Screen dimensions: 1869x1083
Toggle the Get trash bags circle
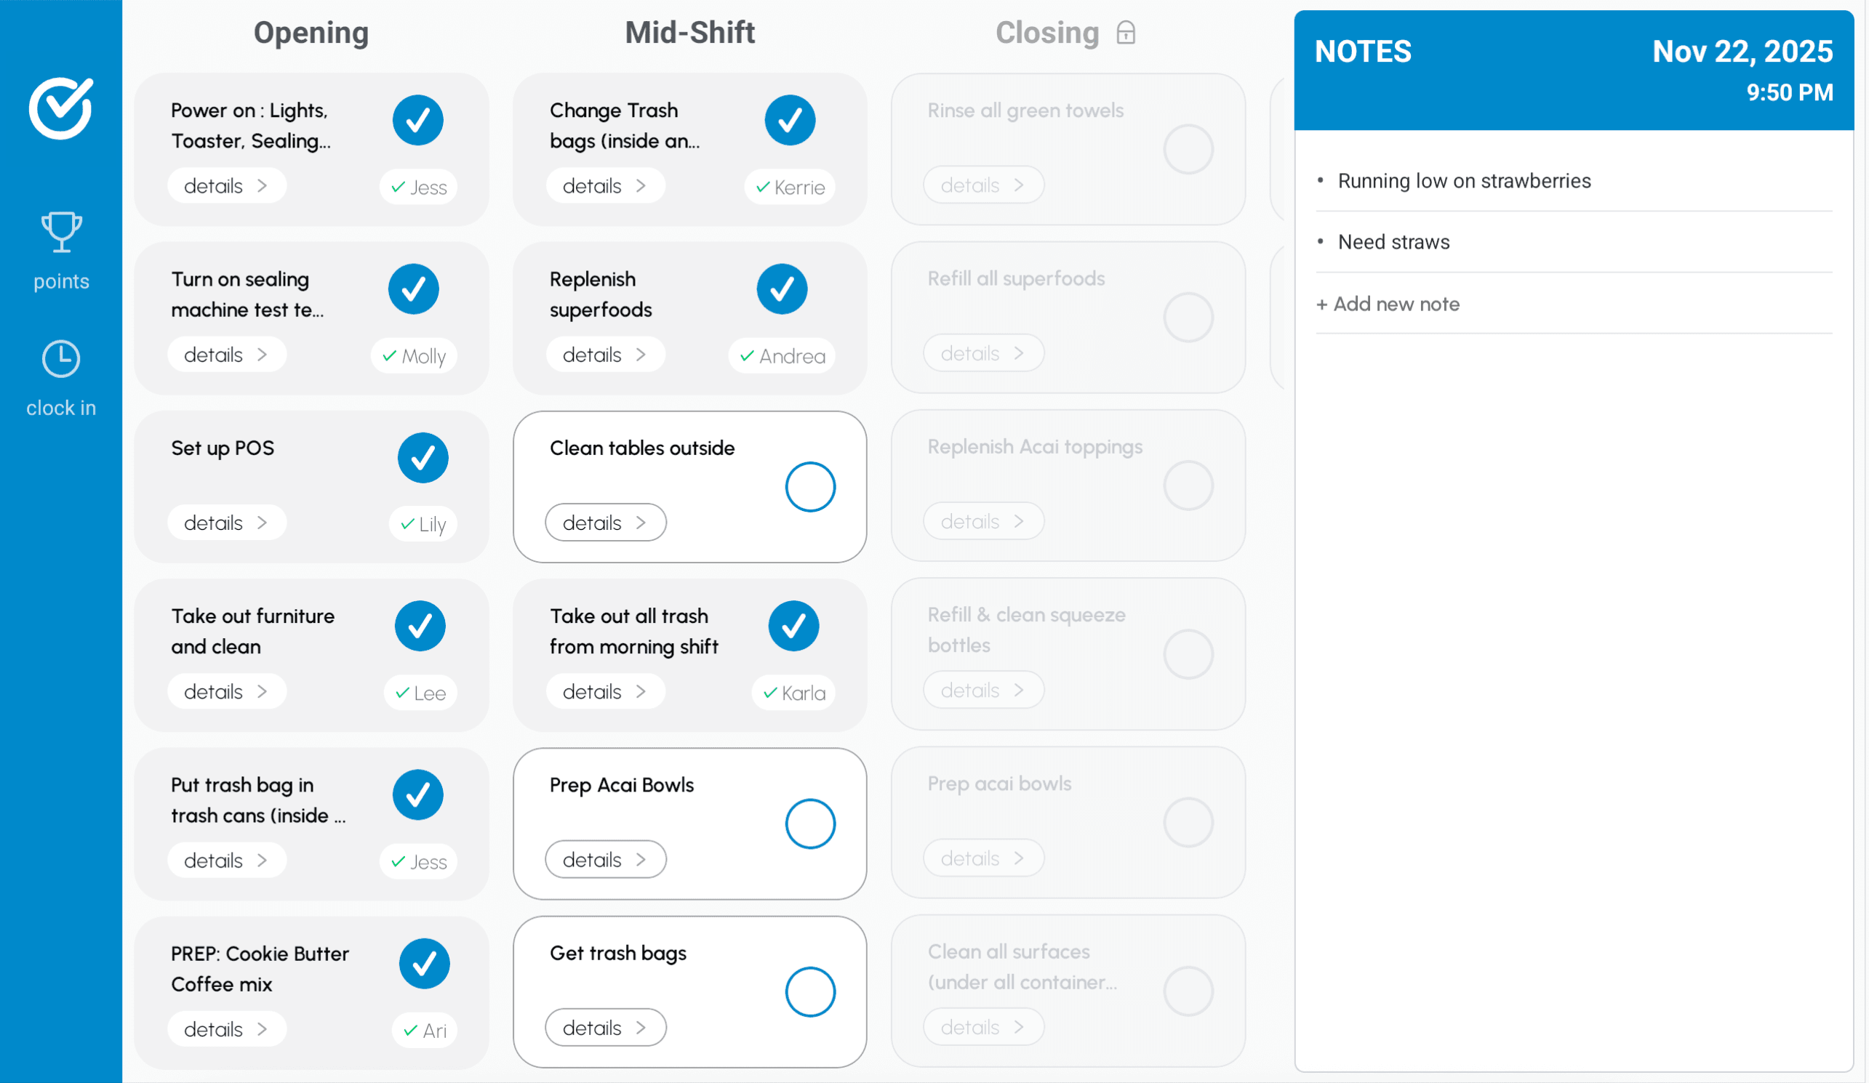(x=810, y=992)
